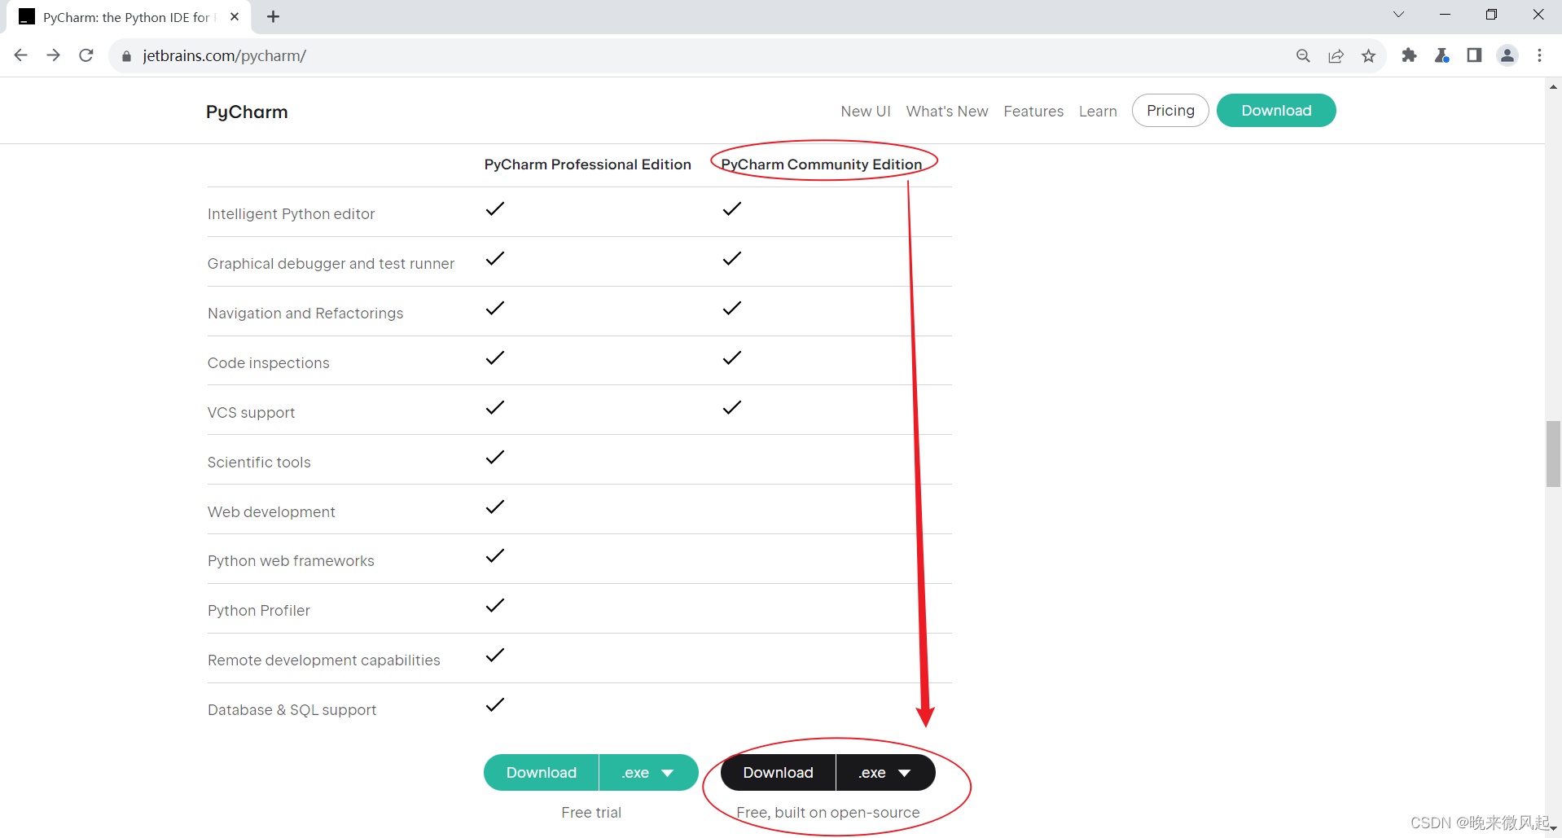Viewport: 1562px width, 838px height.
Task: Open the Chrome three-dot menu
Action: 1539,55
